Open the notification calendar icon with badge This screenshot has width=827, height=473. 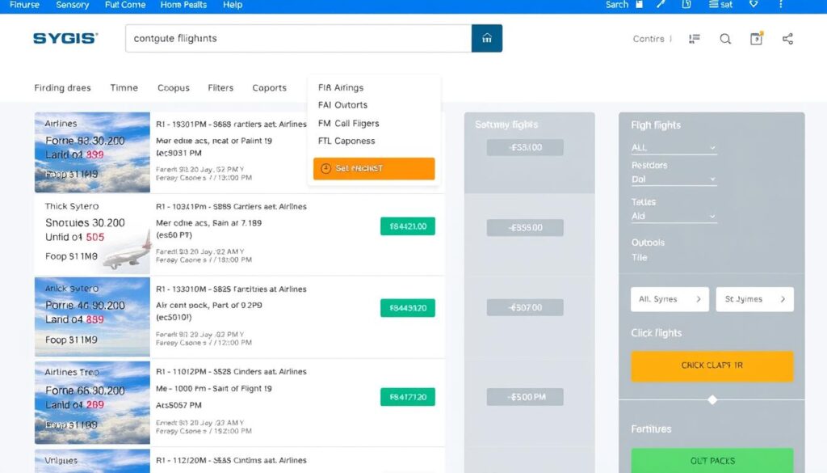click(x=756, y=38)
